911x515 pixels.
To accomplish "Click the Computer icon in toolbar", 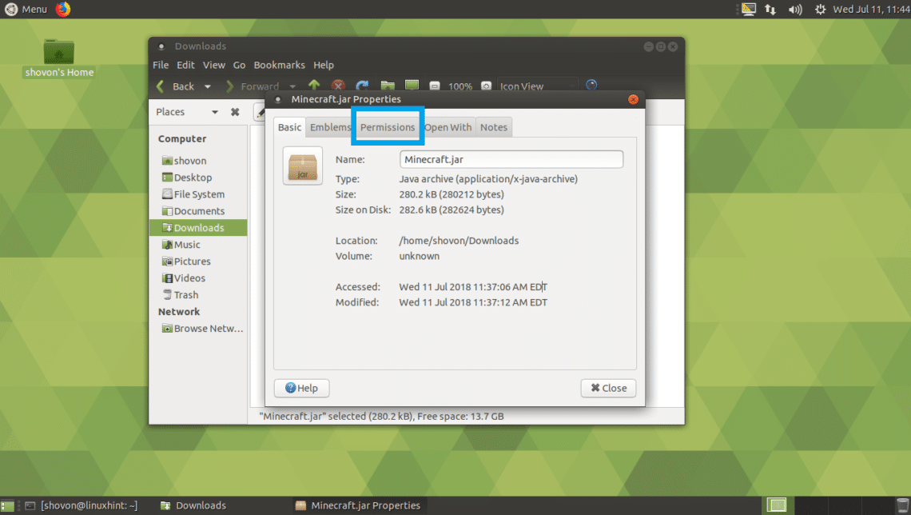I will click(x=412, y=86).
